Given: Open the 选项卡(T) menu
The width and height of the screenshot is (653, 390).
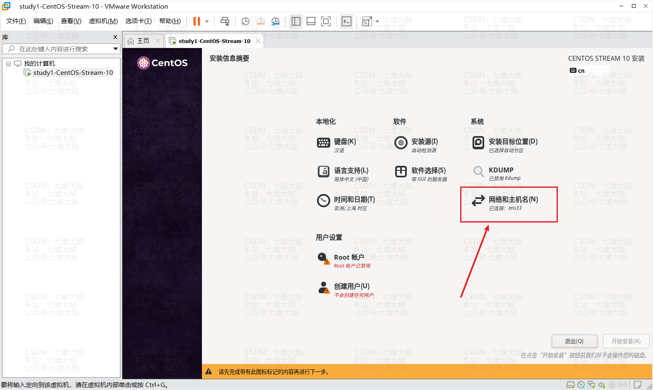Looking at the screenshot, I should [x=138, y=21].
